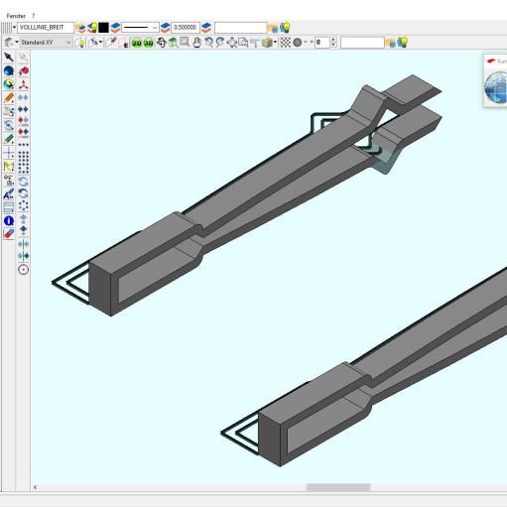Click the scroll left arrow

pyautogui.click(x=35, y=487)
